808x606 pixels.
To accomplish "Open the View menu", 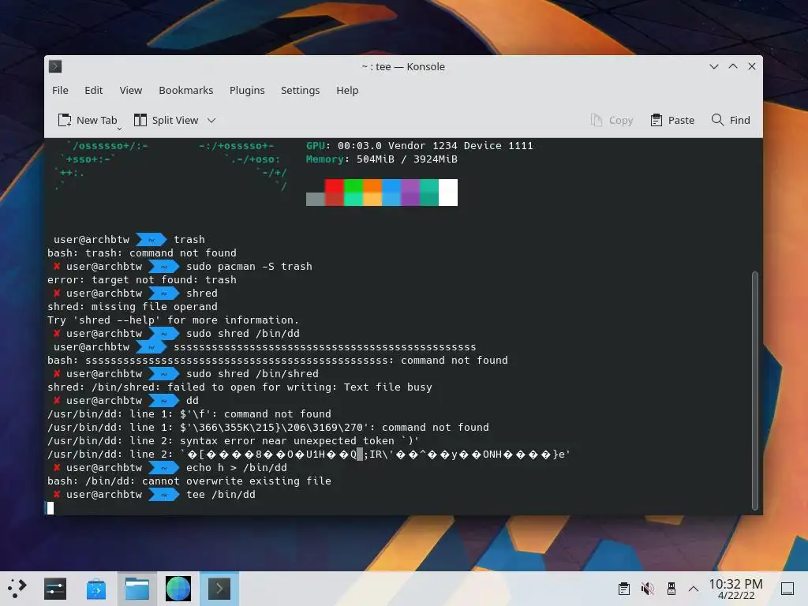I will coord(131,90).
